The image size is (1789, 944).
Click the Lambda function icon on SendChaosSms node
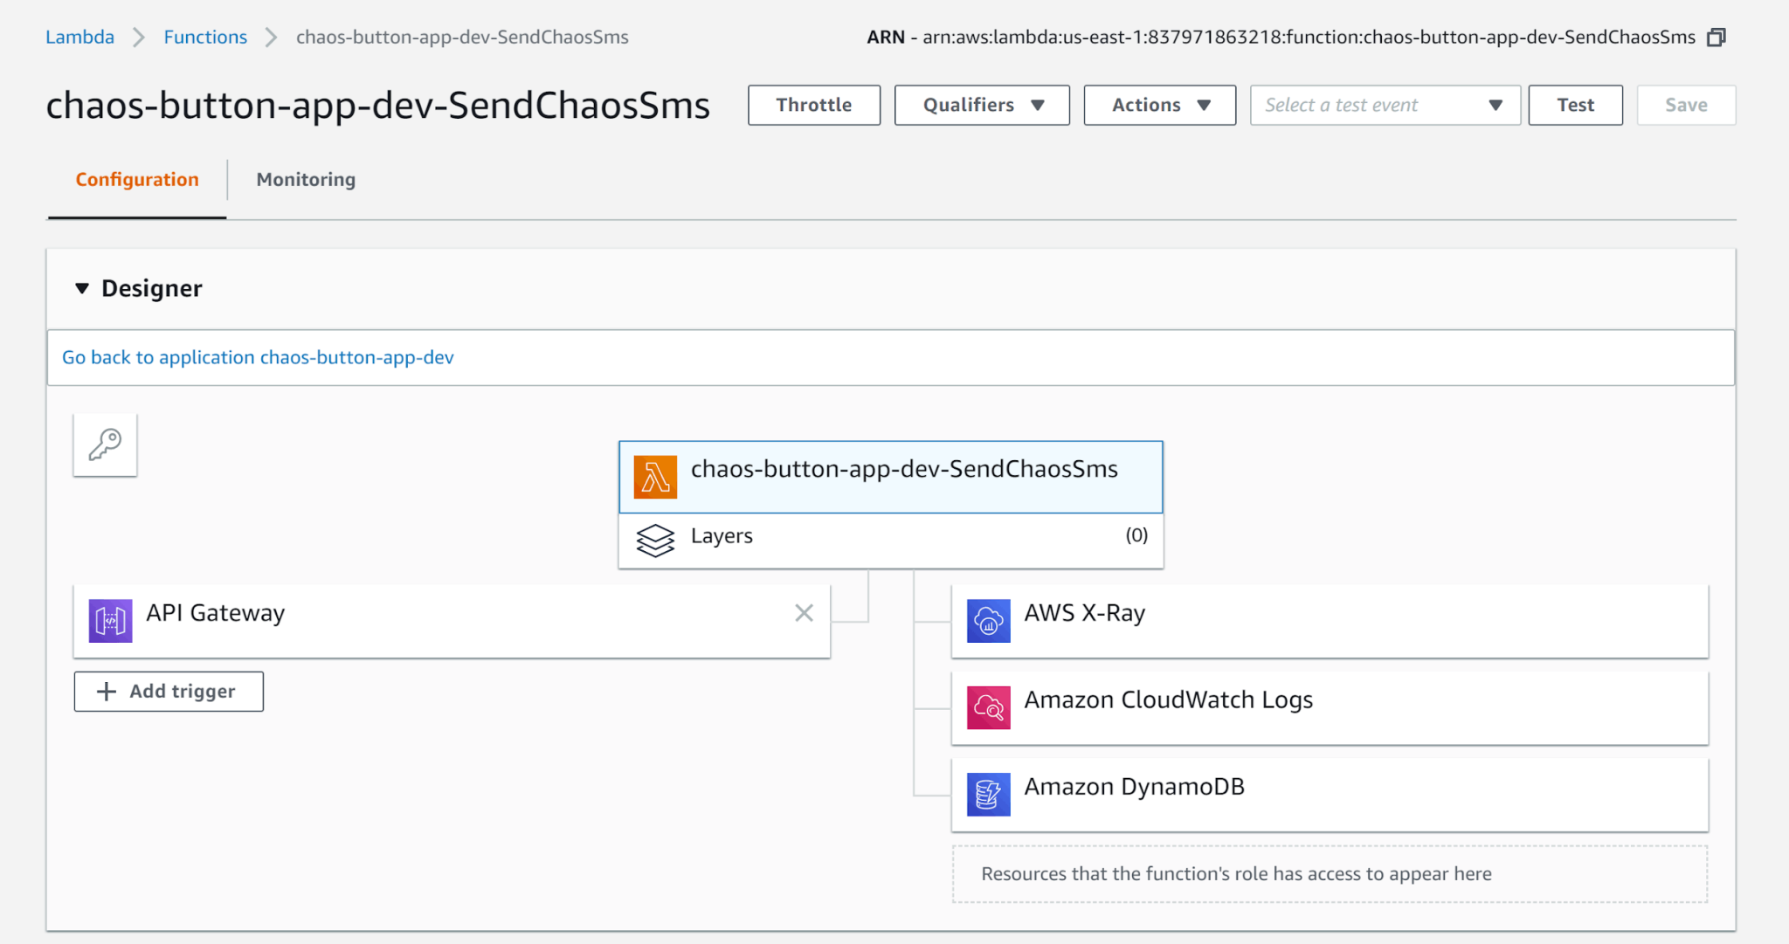[655, 476]
